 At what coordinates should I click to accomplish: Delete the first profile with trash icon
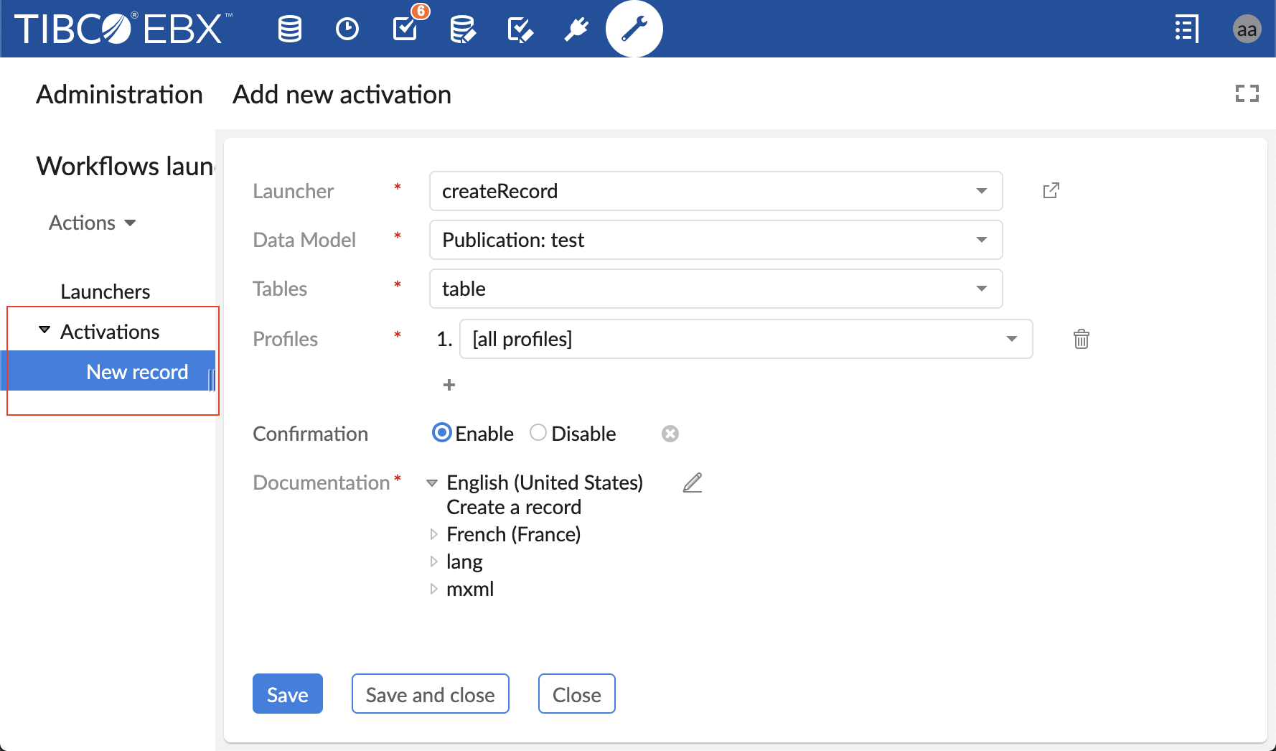coord(1081,339)
